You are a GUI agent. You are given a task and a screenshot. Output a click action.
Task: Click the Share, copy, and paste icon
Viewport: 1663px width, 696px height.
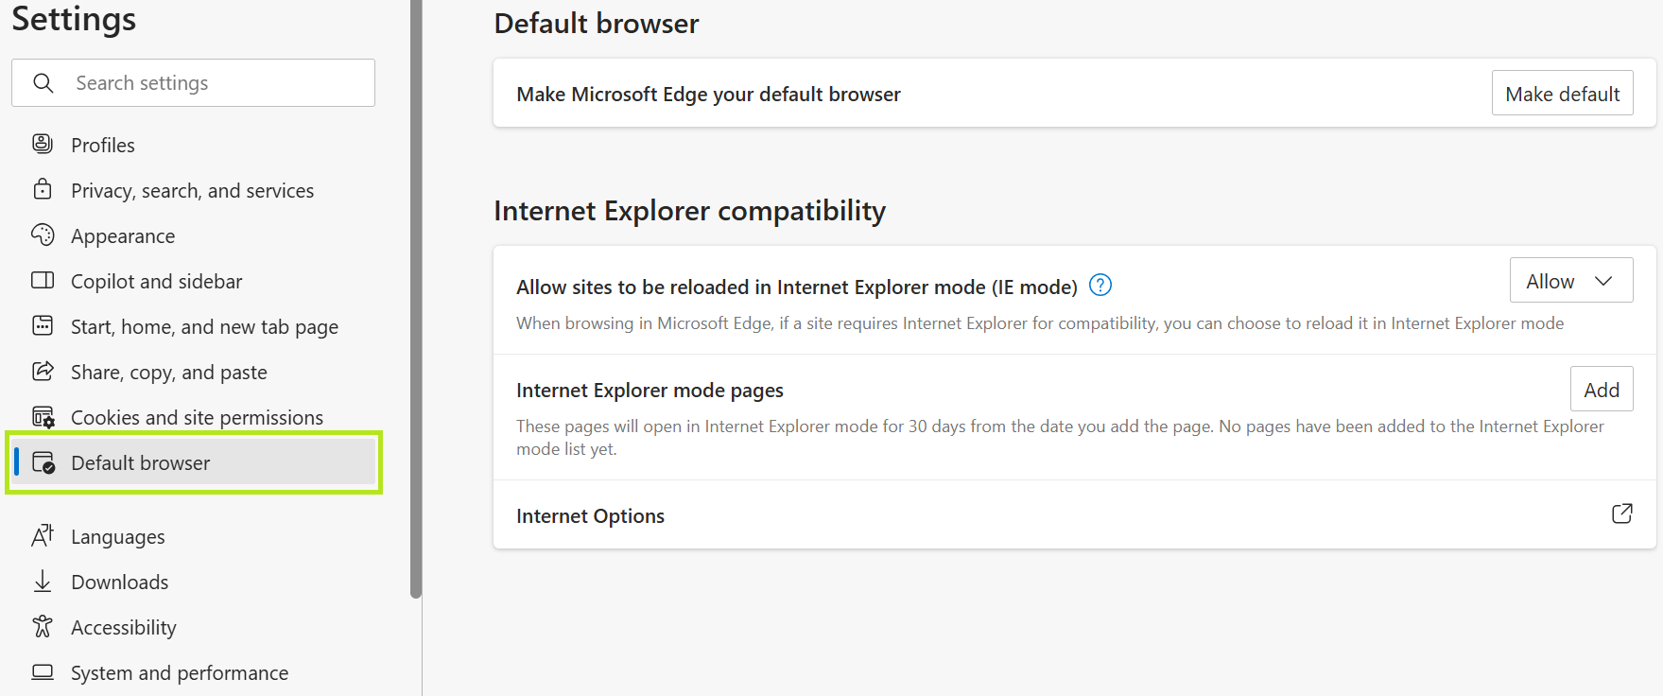coord(43,371)
